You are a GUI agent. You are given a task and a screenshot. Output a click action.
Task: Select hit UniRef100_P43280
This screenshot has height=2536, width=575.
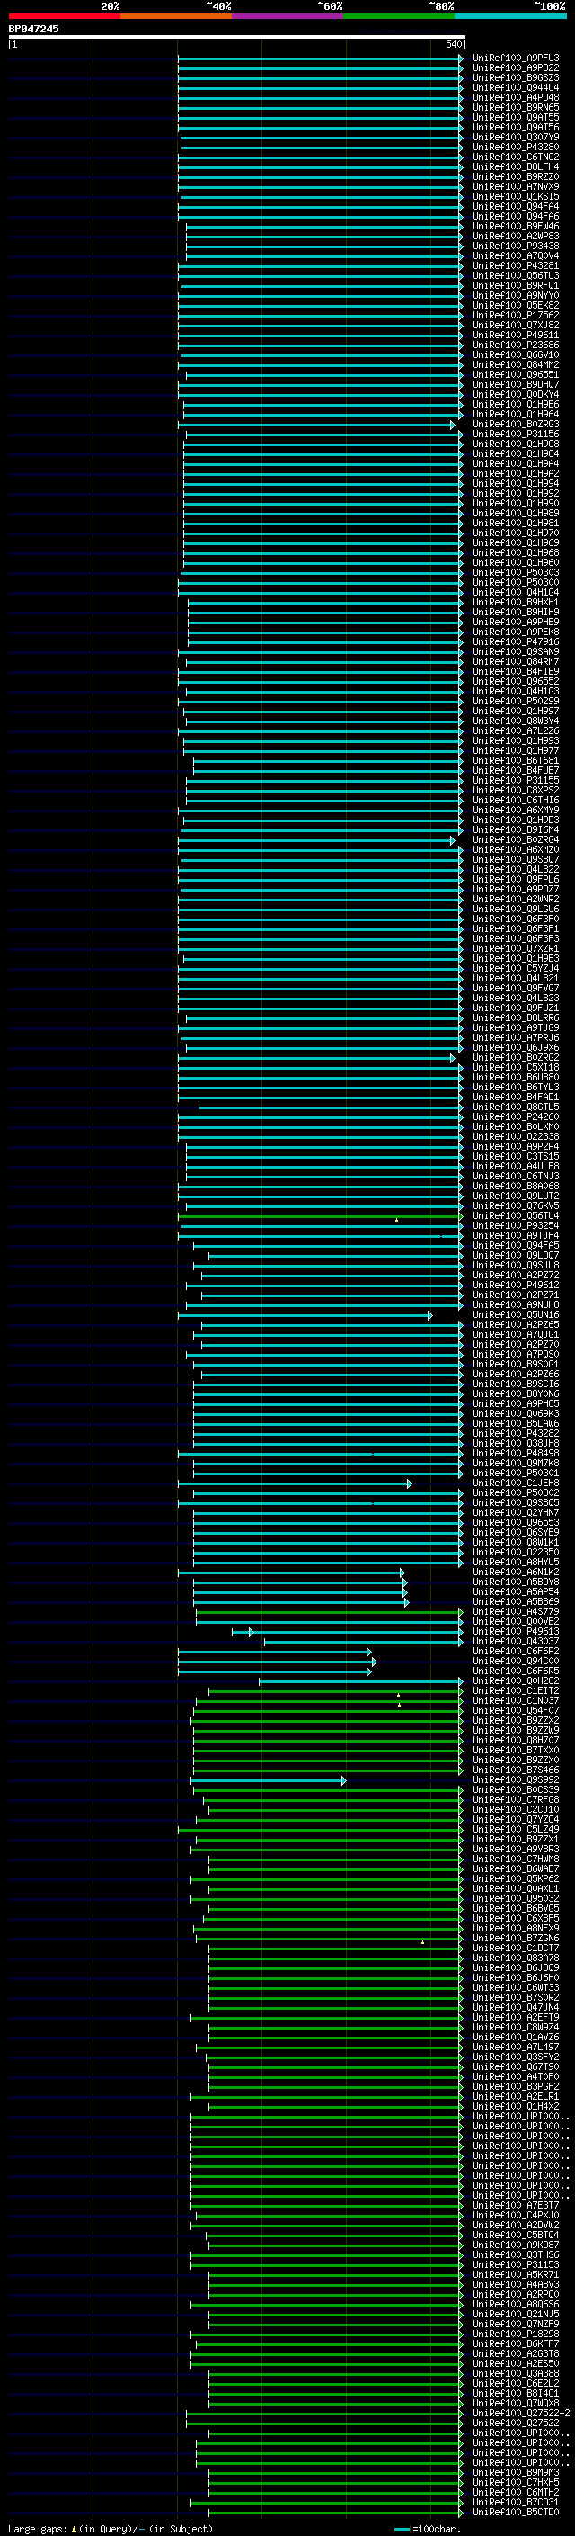pyautogui.click(x=516, y=148)
